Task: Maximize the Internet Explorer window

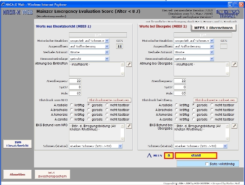Action: pos(236,4)
